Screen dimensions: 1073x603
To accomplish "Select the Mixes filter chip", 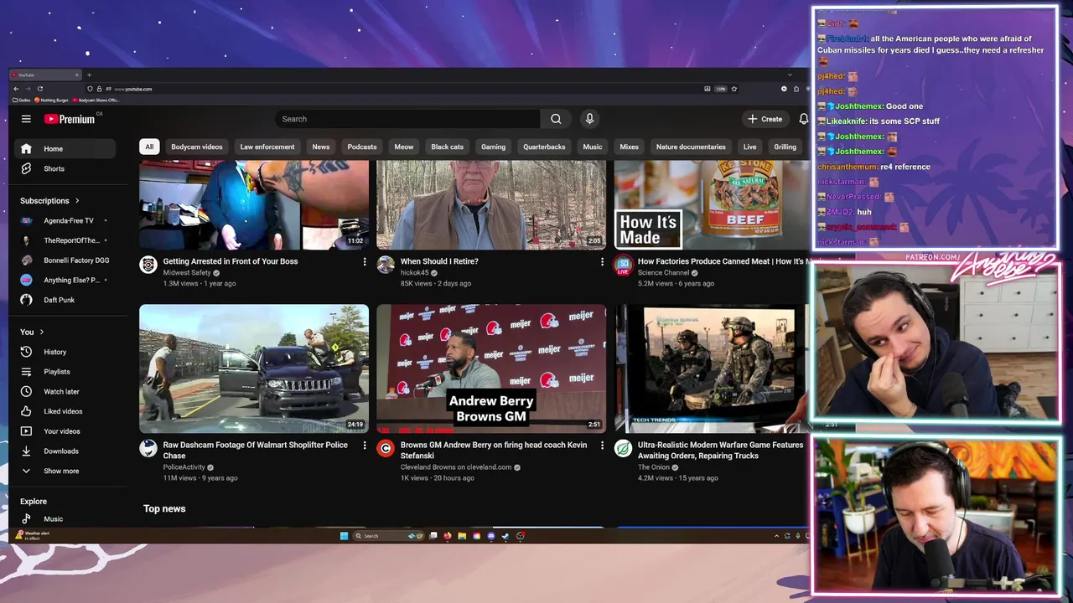I will click(629, 147).
